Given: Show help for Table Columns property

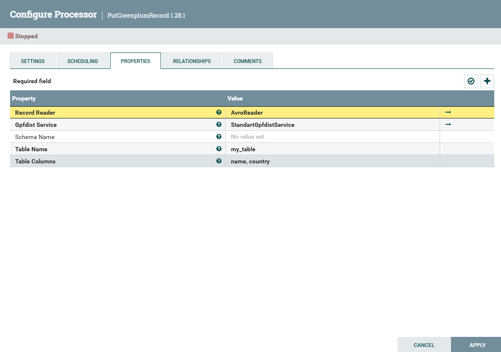Looking at the screenshot, I should point(219,160).
